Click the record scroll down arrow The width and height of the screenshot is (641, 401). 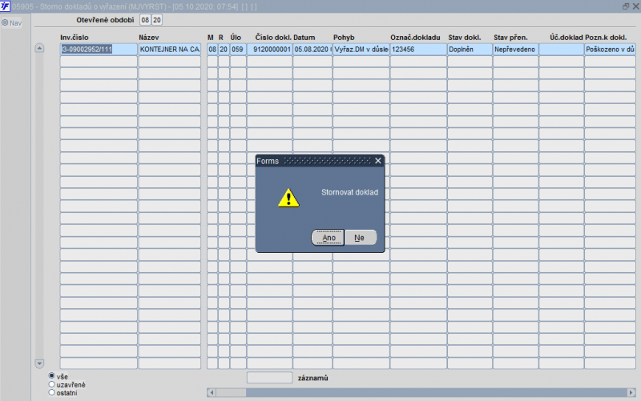pos(39,363)
